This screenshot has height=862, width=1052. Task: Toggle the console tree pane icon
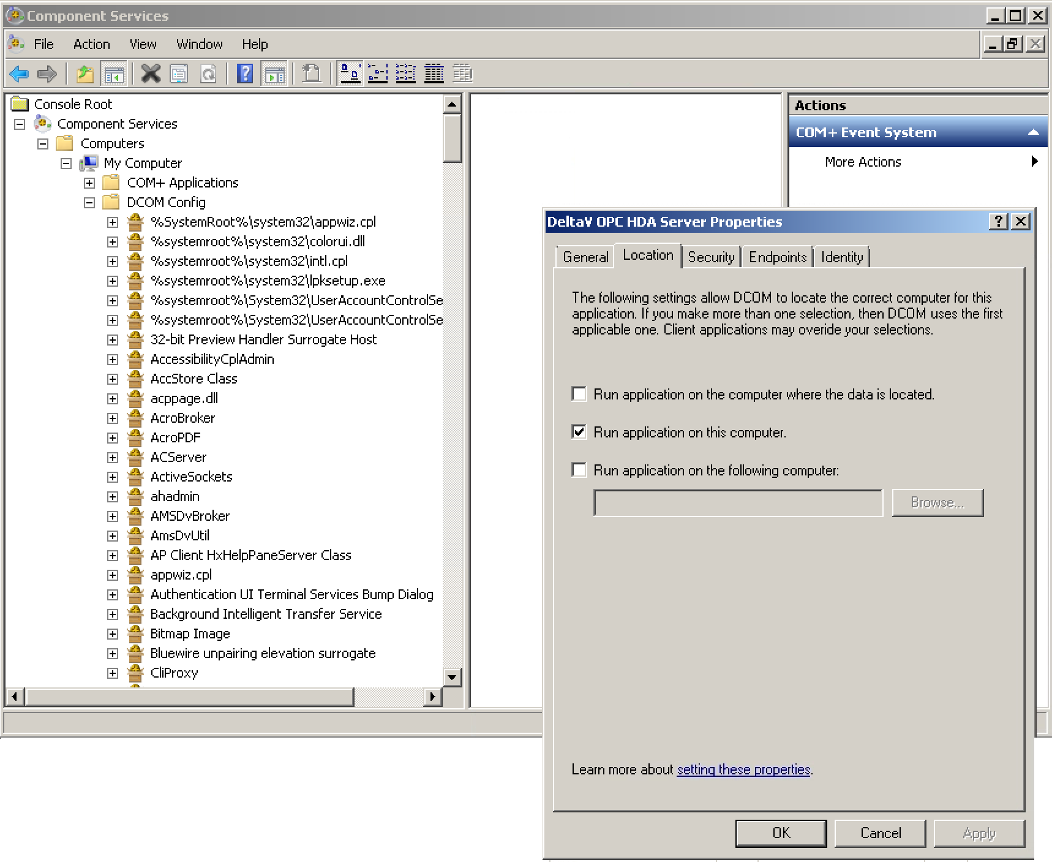point(114,74)
